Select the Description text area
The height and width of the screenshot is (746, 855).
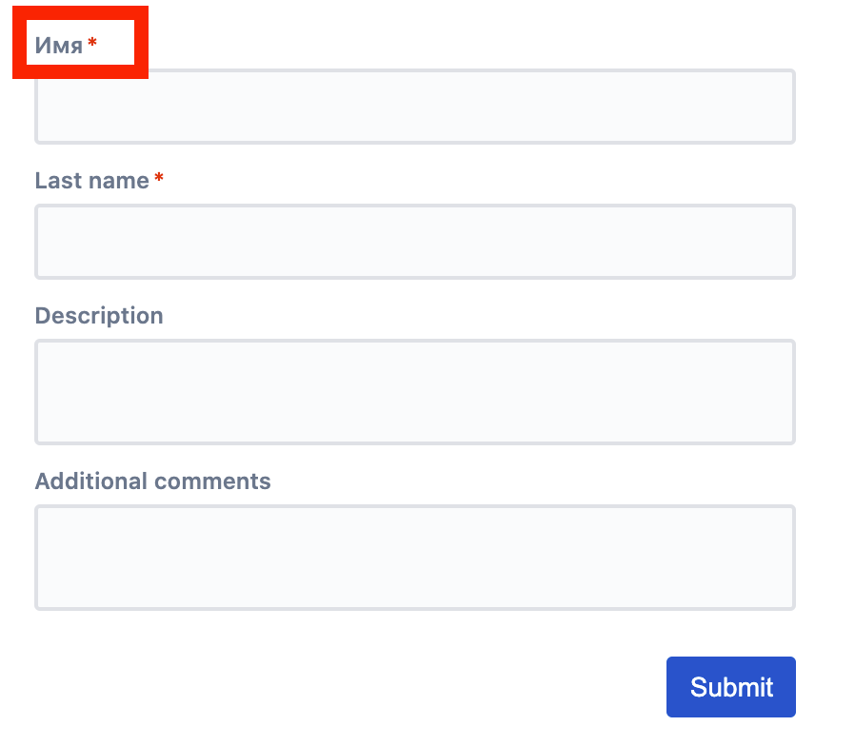click(x=415, y=392)
